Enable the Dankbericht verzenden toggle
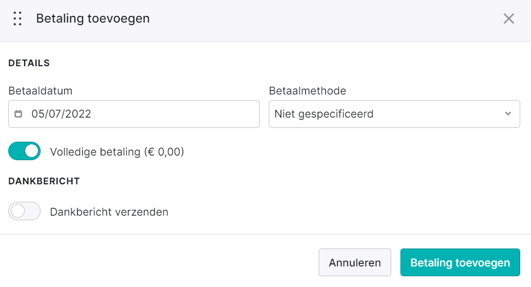Screen dimensions: 531x287 tap(24, 211)
